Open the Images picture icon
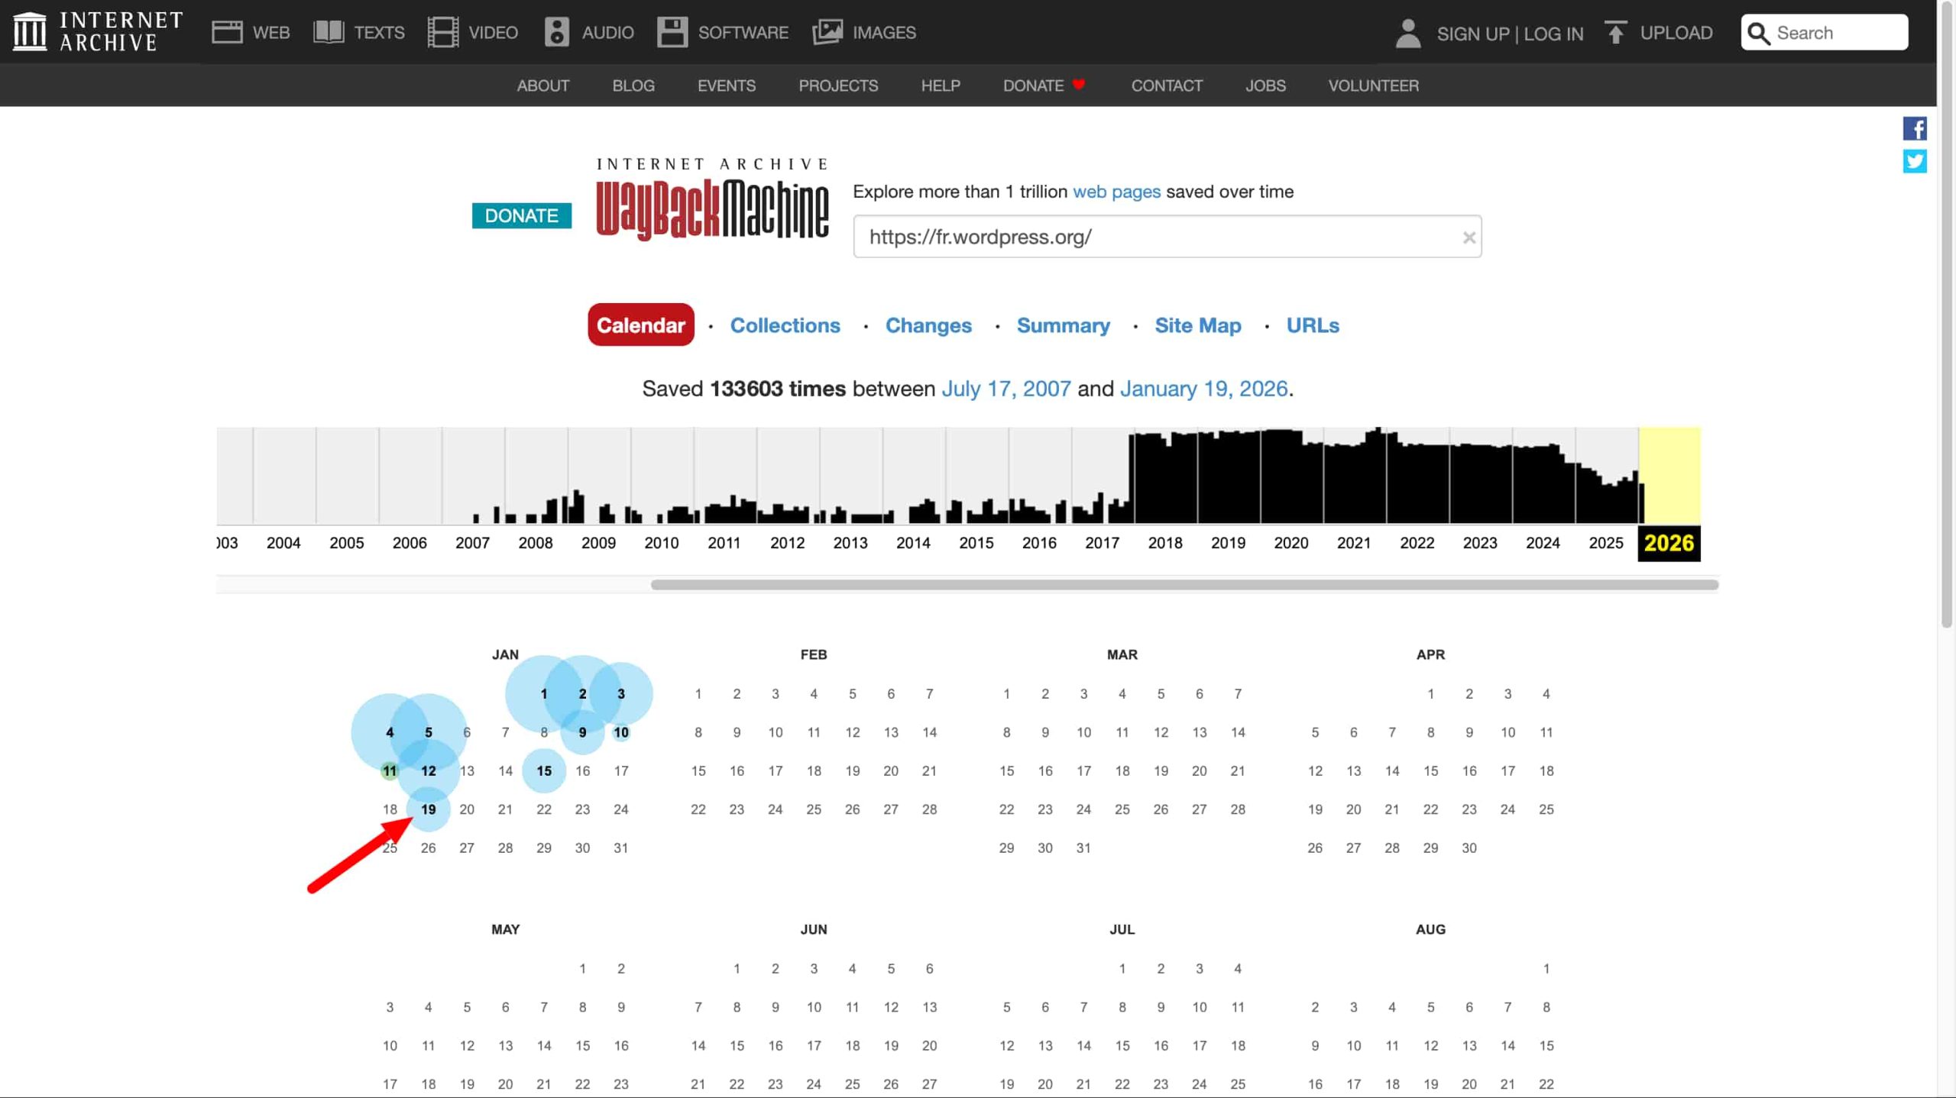The image size is (1956, 1098). (827, 32)
